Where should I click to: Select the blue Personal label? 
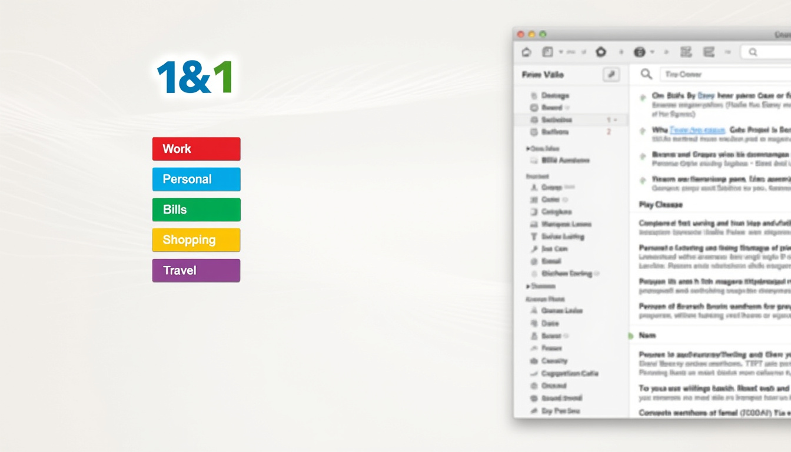(x=196, y=180)
